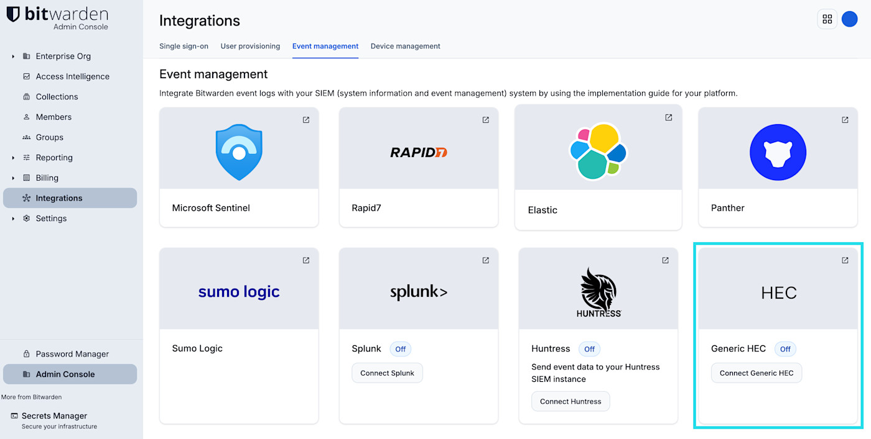Click the Rapid7 logo image
Viewport: 871px width, 439px height.
(419, 152)
